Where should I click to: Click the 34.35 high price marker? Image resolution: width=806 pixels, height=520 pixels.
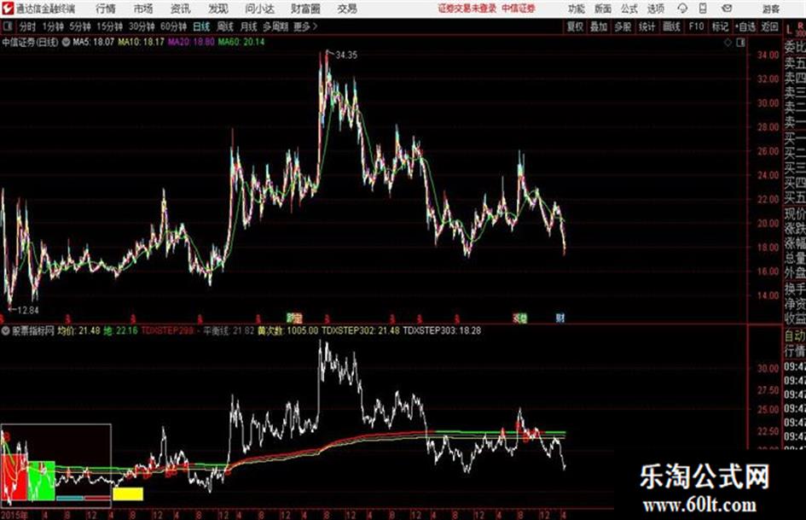click(x=346, y=56)
